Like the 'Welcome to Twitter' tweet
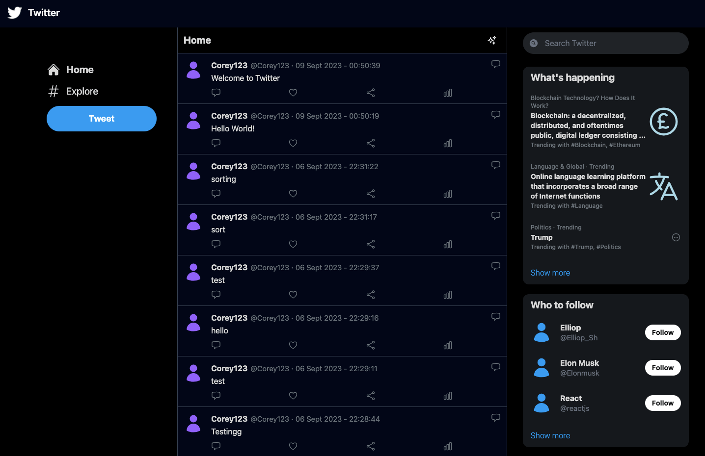This screenshot has width=705, height=456. [293, 93]
